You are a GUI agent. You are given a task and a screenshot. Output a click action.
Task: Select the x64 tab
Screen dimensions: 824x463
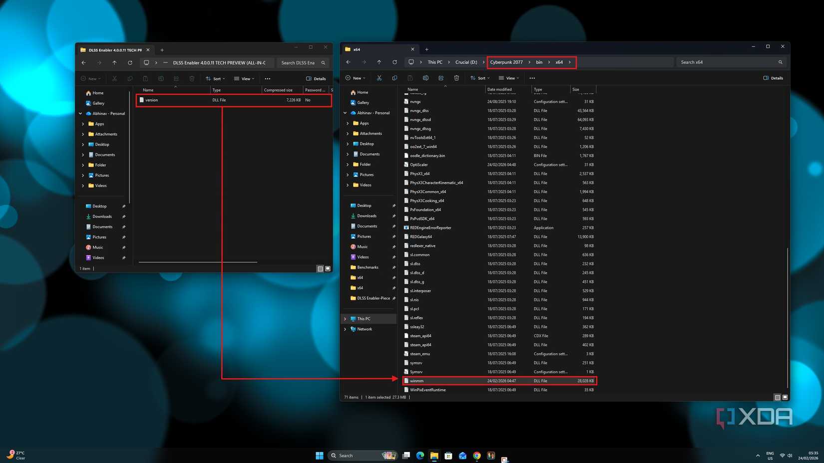click(380, 49)
